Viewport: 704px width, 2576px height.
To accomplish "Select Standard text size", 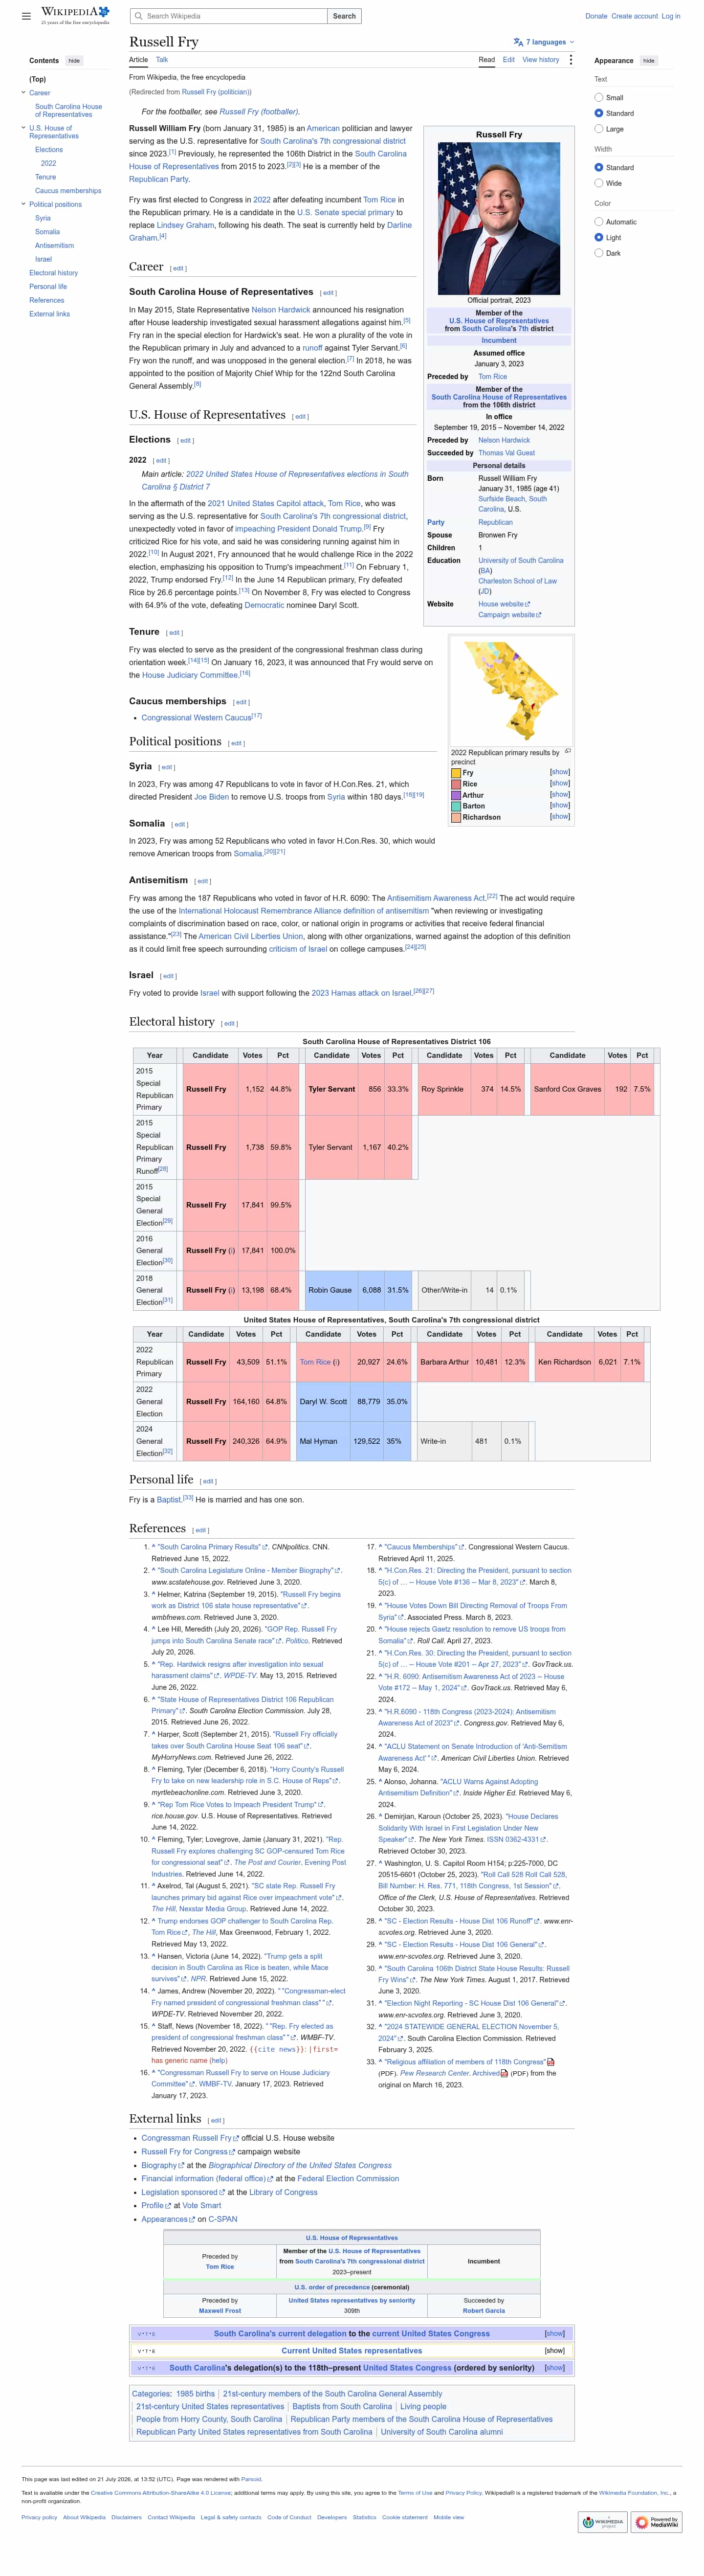I will tap(599, 113).
